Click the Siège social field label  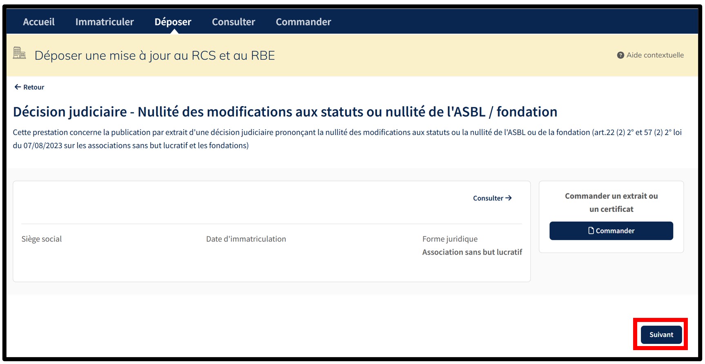coord(42,239)
